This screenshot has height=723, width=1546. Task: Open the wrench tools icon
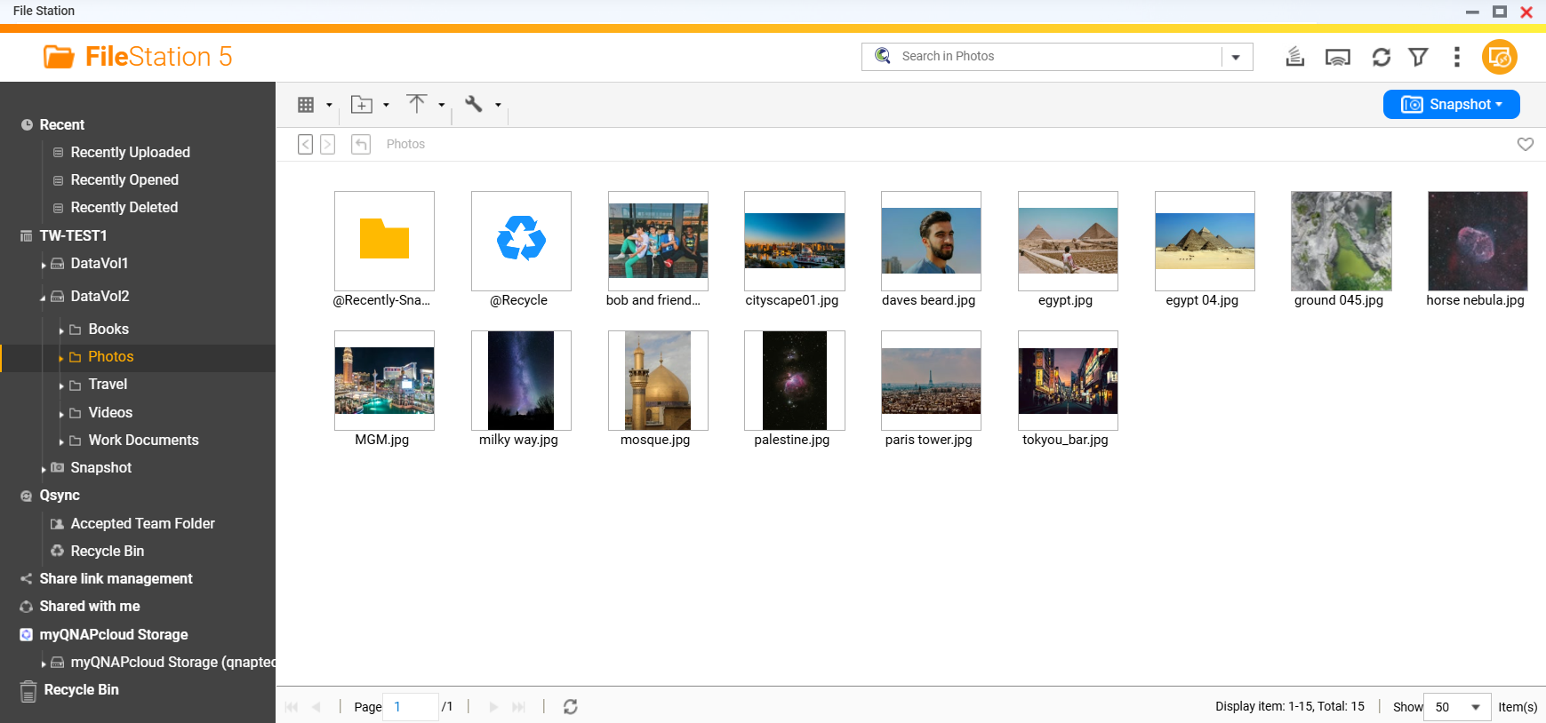tap(474, 104)
